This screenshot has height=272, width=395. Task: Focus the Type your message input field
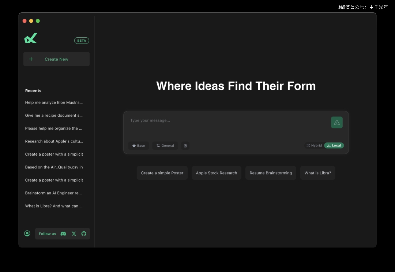pos(227,126)
